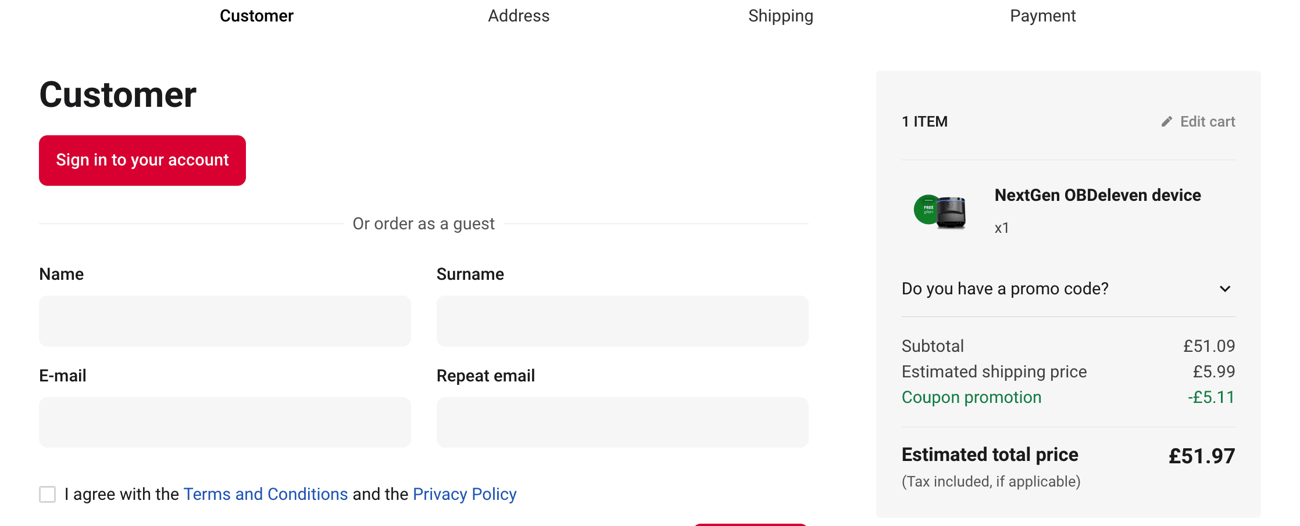Expand the promo code chevron arrow

(1225, 289)
